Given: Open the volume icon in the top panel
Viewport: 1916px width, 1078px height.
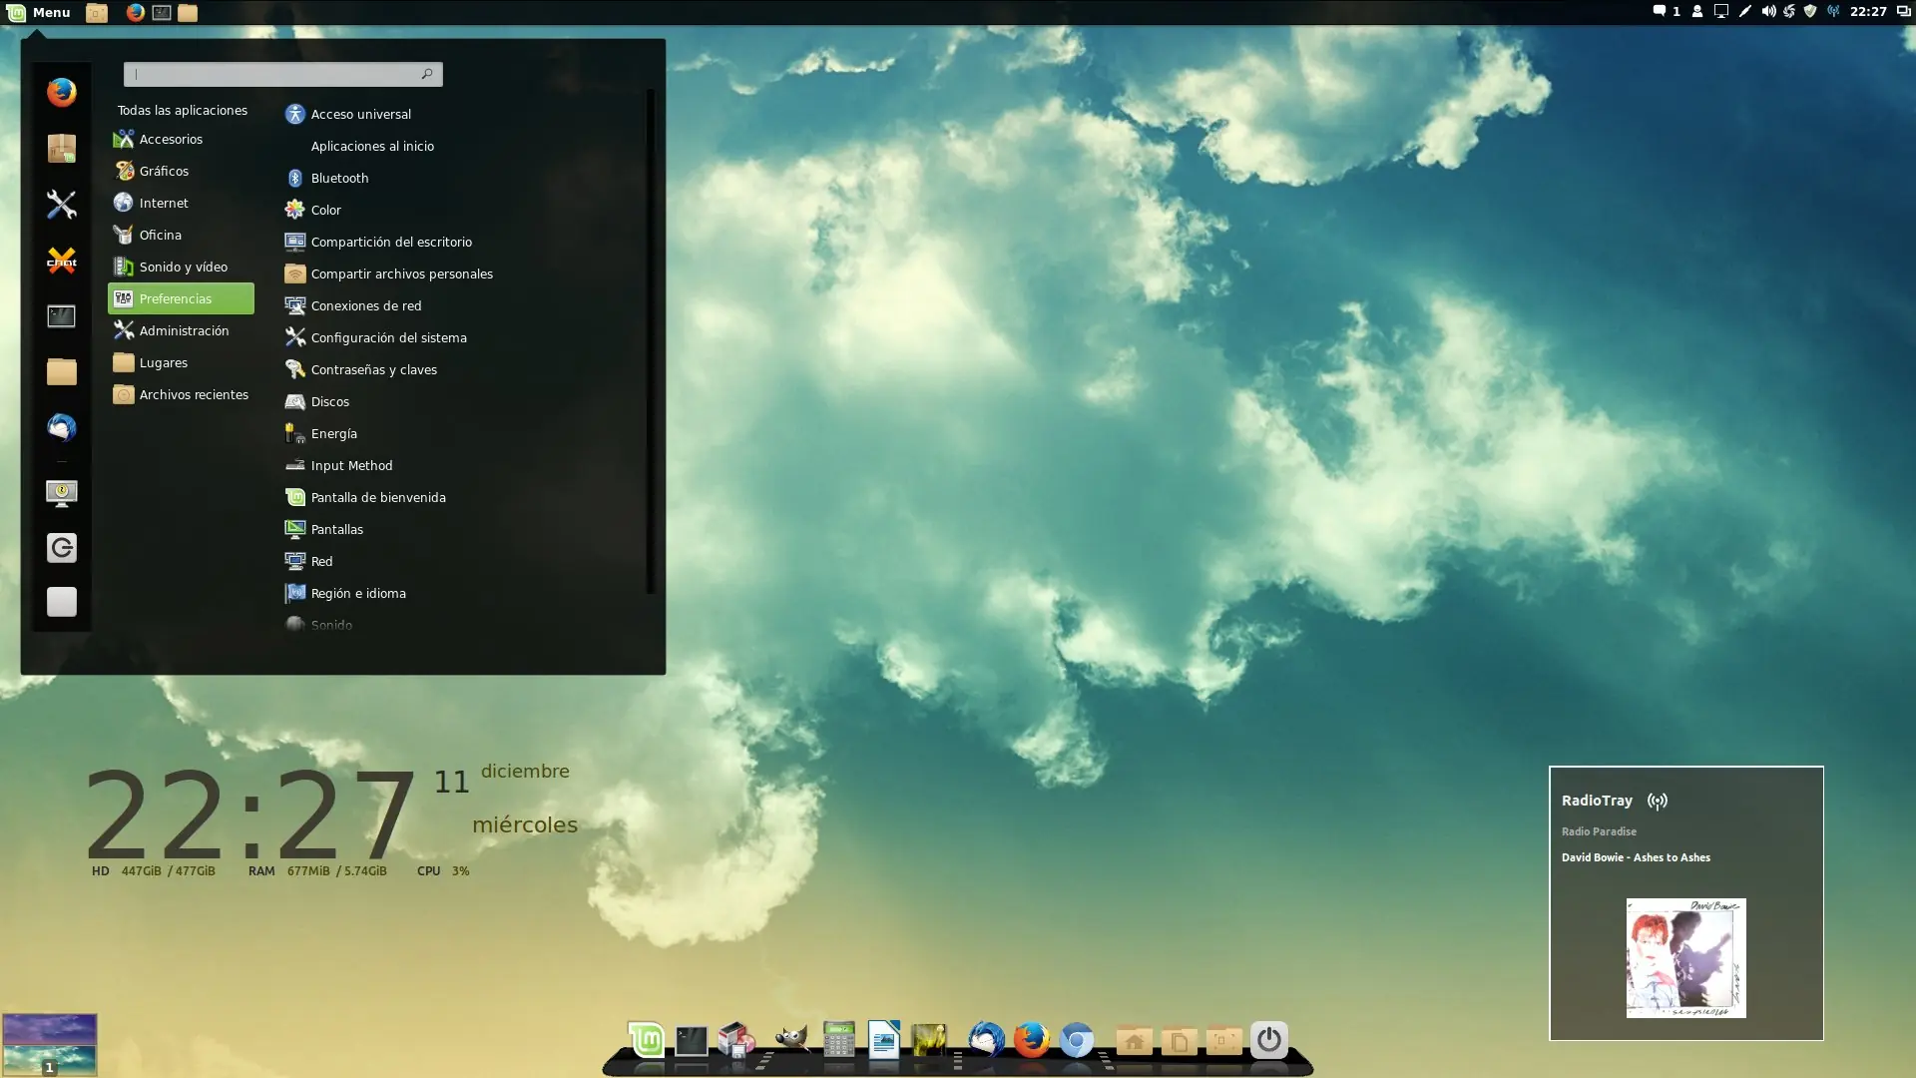Looking at the screenshot, I should 1767,12.
